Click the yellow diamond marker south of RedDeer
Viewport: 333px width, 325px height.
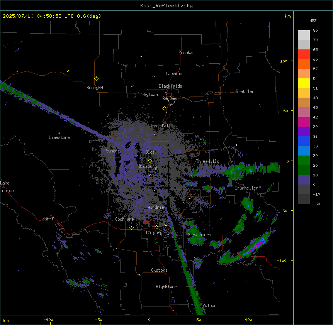click(x=164, y=108)
